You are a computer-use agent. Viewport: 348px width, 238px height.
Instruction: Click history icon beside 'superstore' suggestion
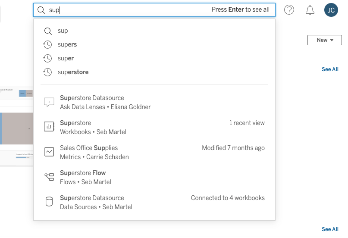(48, 72)
